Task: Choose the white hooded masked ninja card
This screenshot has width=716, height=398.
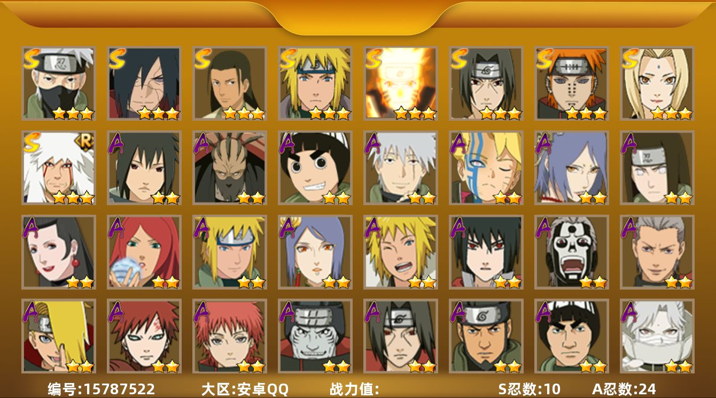Action: (657, 336)
